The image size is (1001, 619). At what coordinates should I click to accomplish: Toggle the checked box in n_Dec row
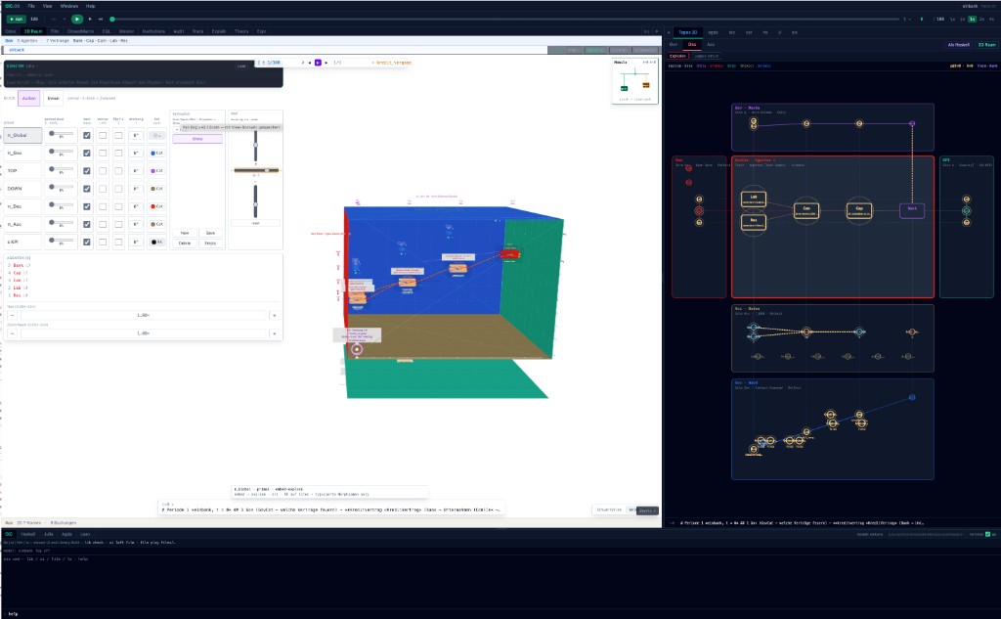(x=87, y=206)
